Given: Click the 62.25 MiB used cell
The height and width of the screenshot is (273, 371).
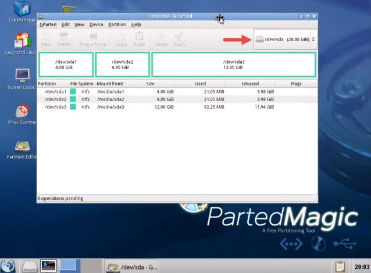Looking at the screenshot, I should pos(214,107).
